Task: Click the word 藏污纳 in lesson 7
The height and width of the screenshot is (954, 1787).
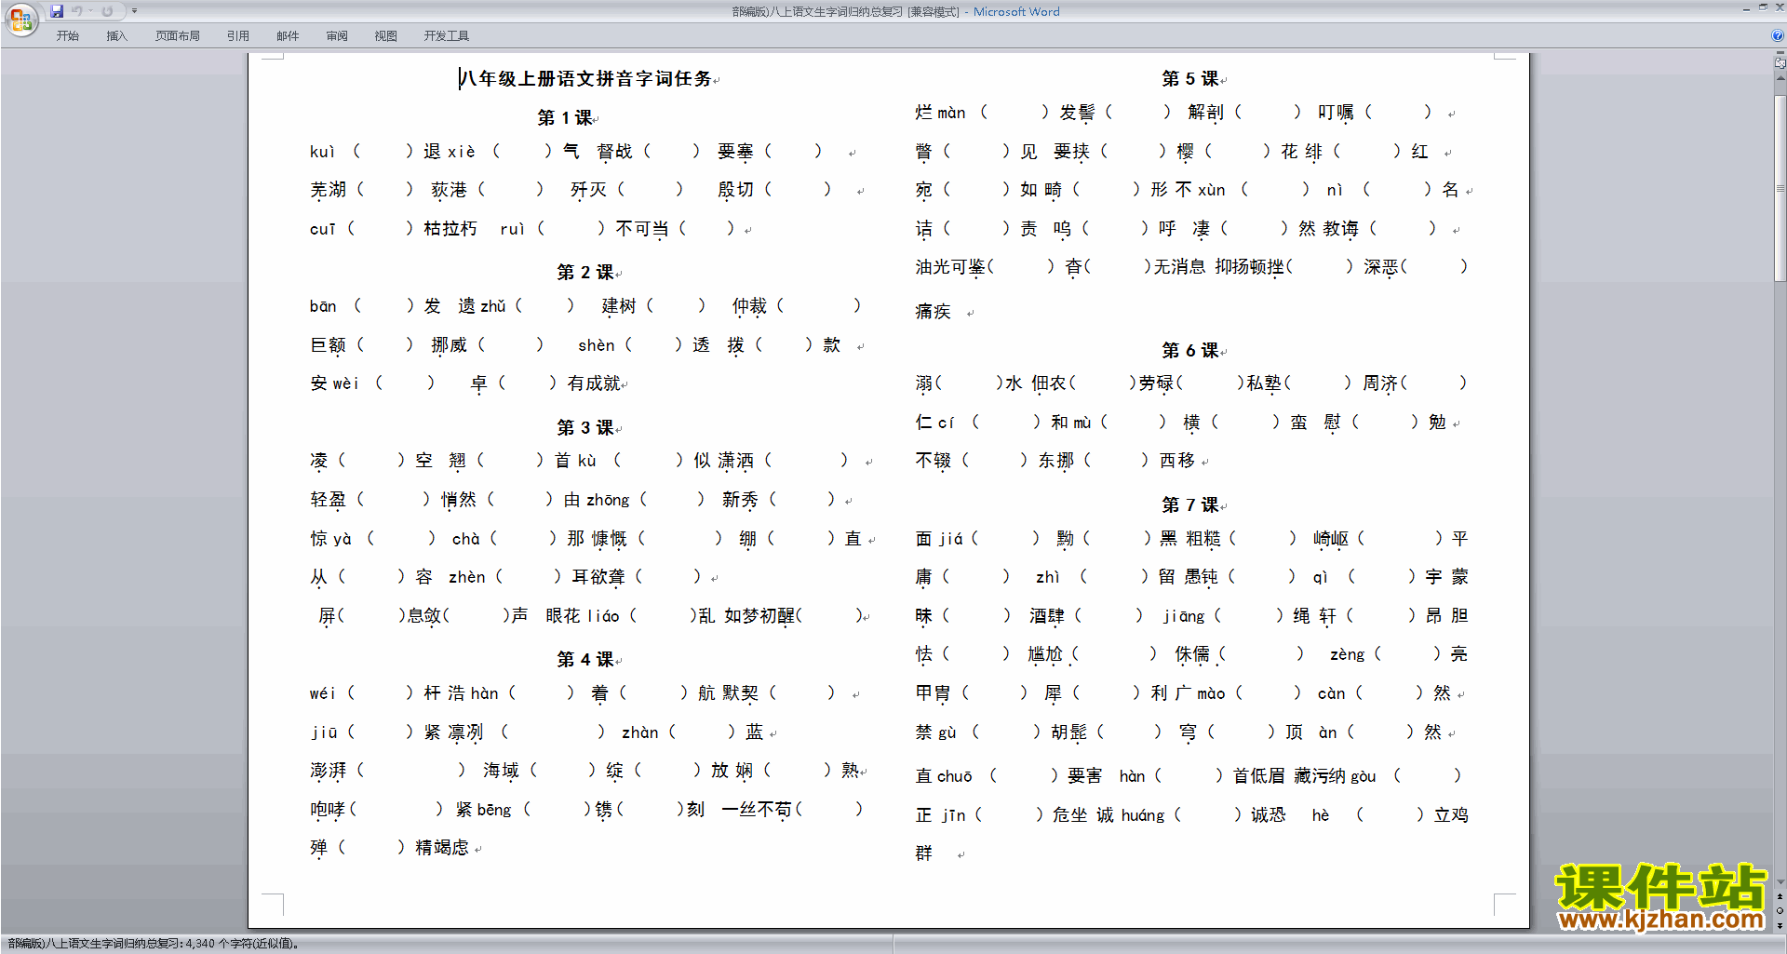Action: (x=1320, y=776)
